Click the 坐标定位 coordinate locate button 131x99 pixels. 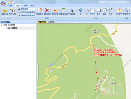[119, 12]
